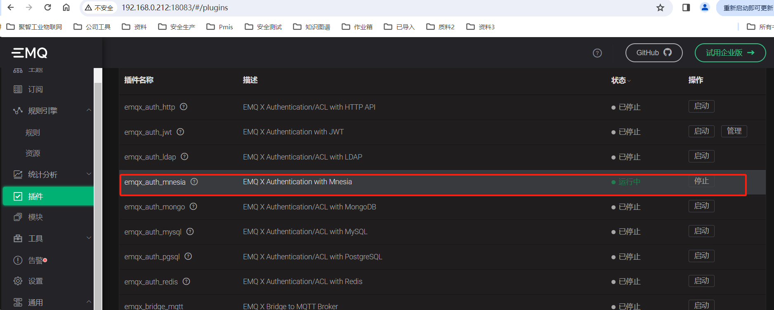The width and height of the screenshot is (774, 310).
Task: Open 聚智工业物联网 bookmark folder
Action: (x=35, y=27)
